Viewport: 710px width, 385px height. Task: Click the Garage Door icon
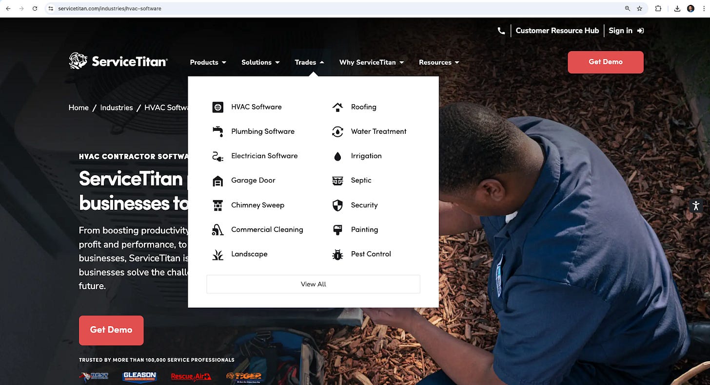(218, 181)
